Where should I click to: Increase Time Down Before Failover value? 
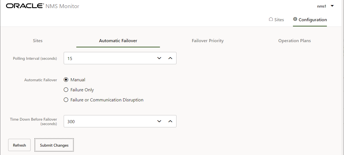tap(170, 121)
